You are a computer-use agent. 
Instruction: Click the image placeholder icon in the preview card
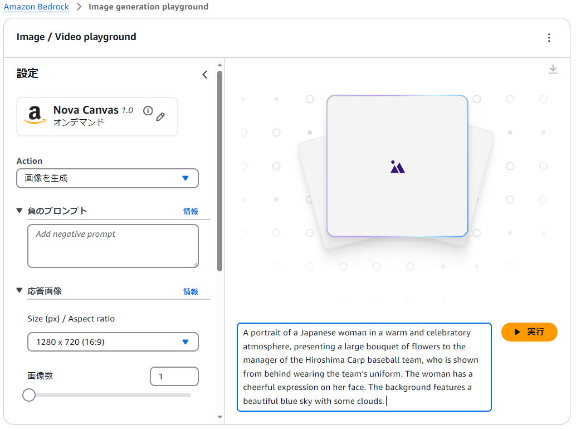[398, 167]
